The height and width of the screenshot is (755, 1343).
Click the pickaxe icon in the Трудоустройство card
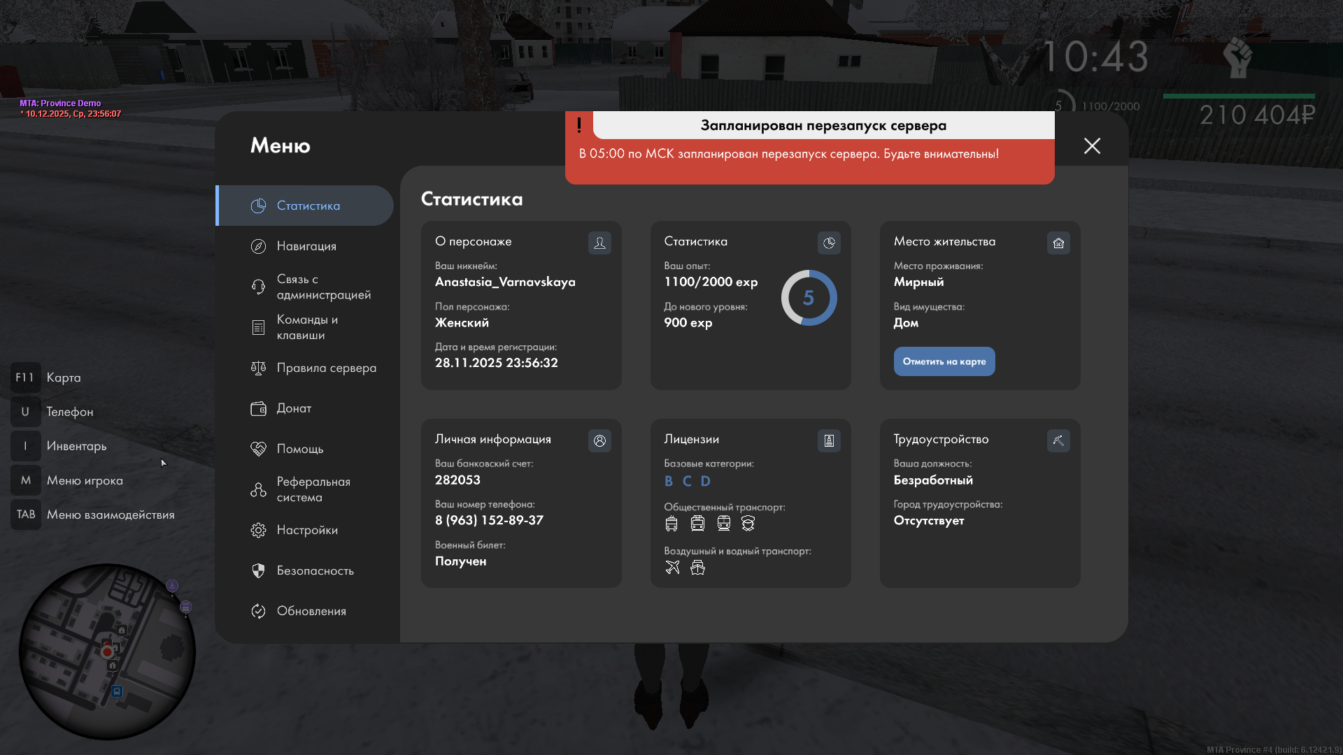[x=1058, y=440]
